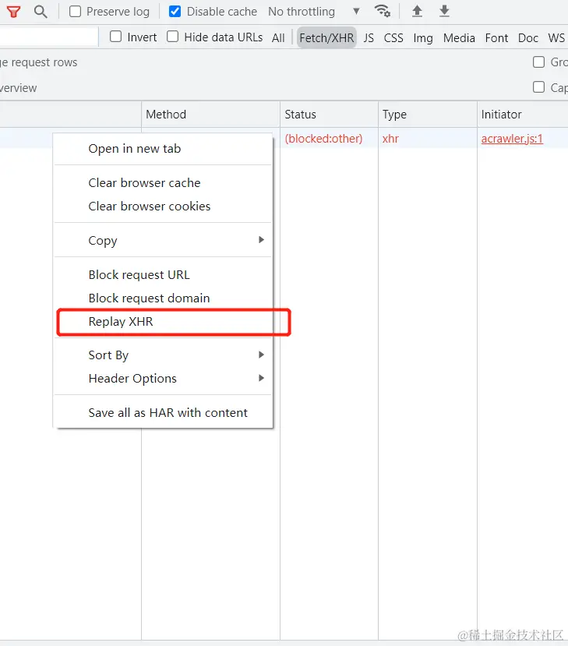Open network conditions wifi-gear icon
This screenshot has height=646, width=568.
383,11
